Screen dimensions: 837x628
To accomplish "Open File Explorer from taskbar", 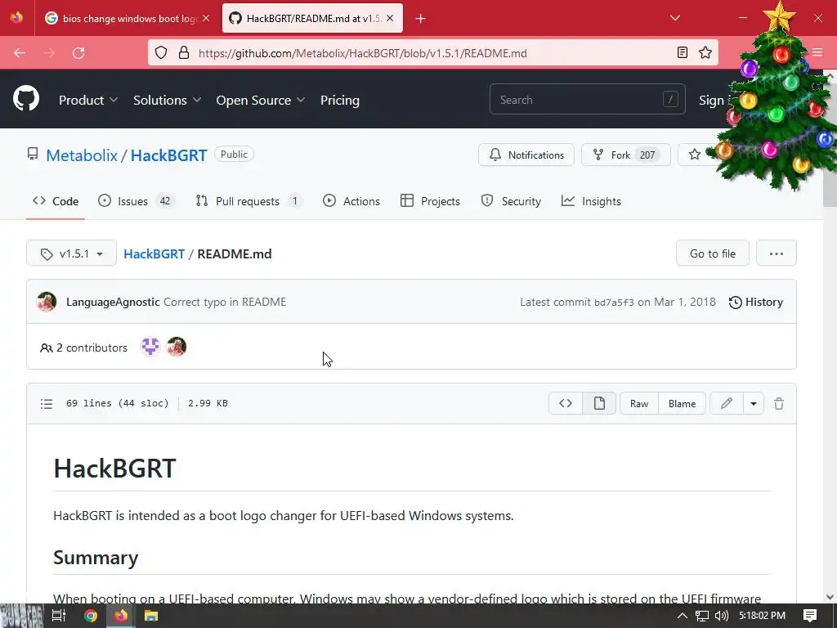I will [151, 616].
